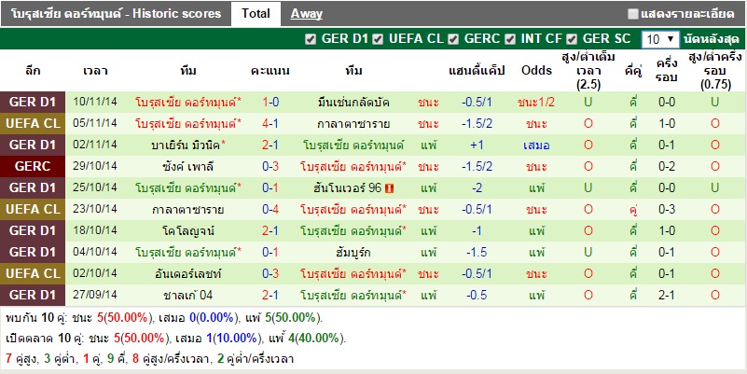The image size is (747, 374).
Task: Disable the GERC competition checkbox
Action: click(453, 39)
